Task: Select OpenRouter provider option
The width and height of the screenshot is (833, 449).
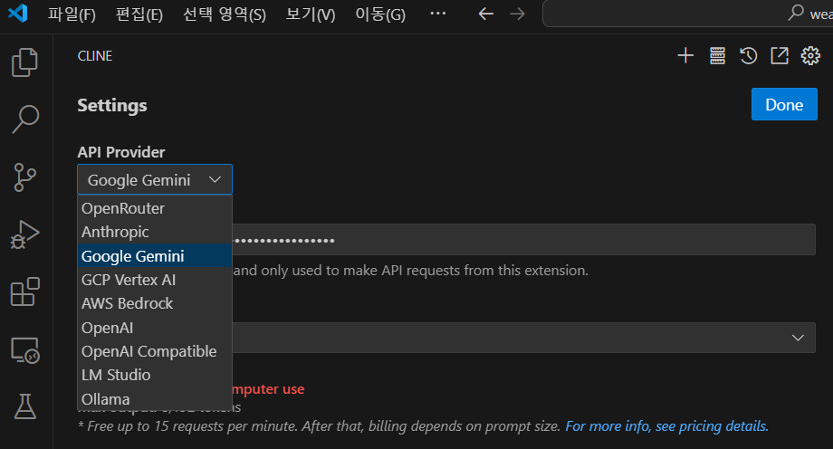Action: click(x=155, y=208)
